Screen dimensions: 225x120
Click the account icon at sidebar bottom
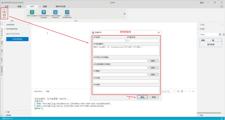click(x=2, y=115)
